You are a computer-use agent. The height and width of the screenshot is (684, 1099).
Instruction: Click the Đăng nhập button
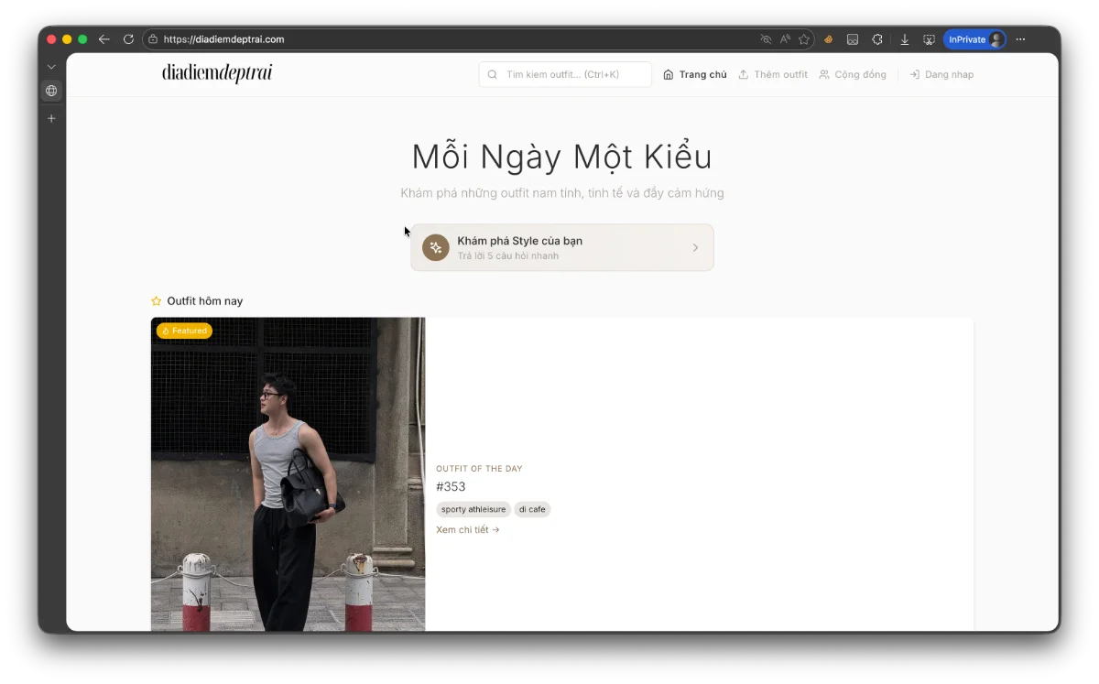click(x=948, y=74)
